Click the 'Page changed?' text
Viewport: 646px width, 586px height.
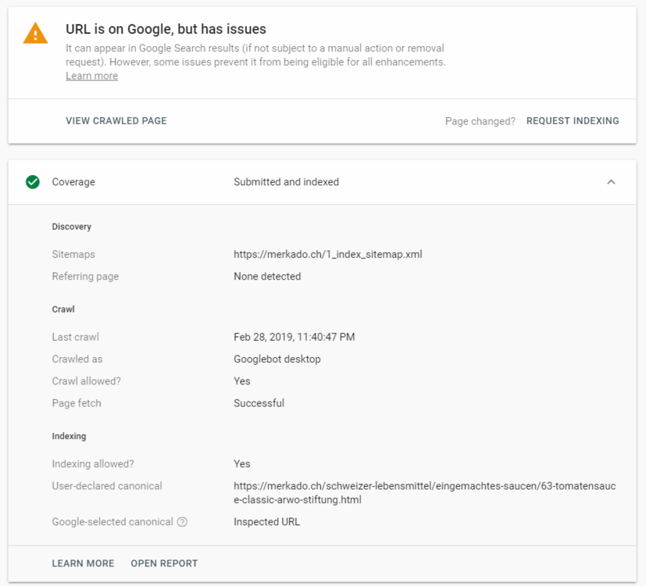click(x=480, y=121)
